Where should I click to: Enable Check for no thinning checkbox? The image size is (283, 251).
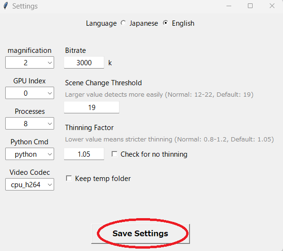coord(114,154)
